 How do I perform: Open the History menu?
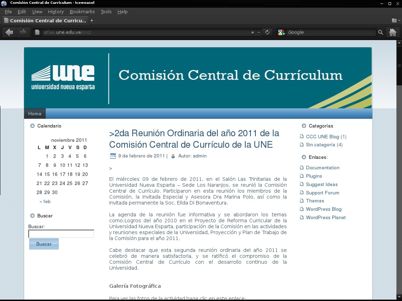click(55, 11)
